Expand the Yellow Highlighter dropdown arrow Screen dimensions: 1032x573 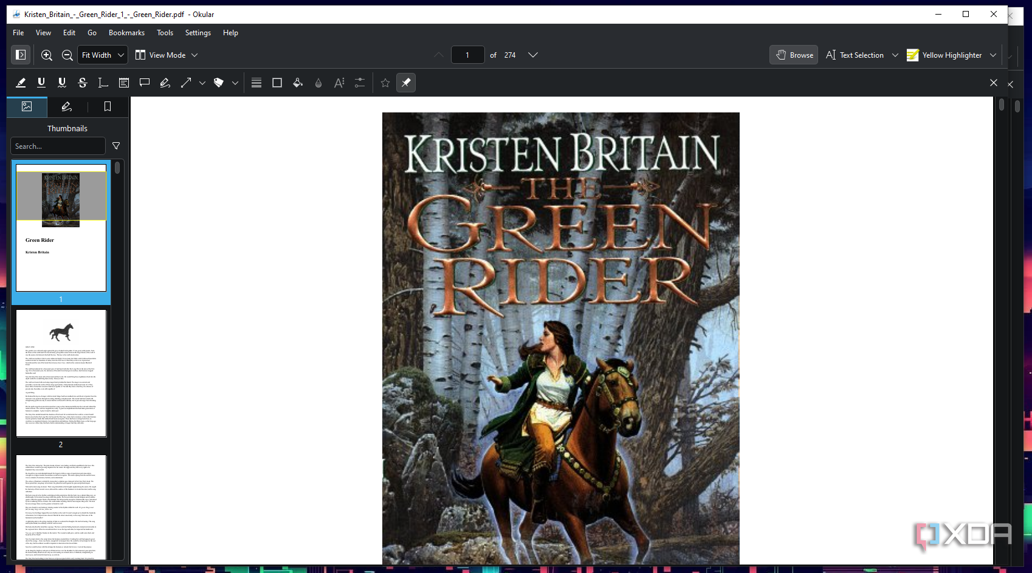(x=993, y=55)
